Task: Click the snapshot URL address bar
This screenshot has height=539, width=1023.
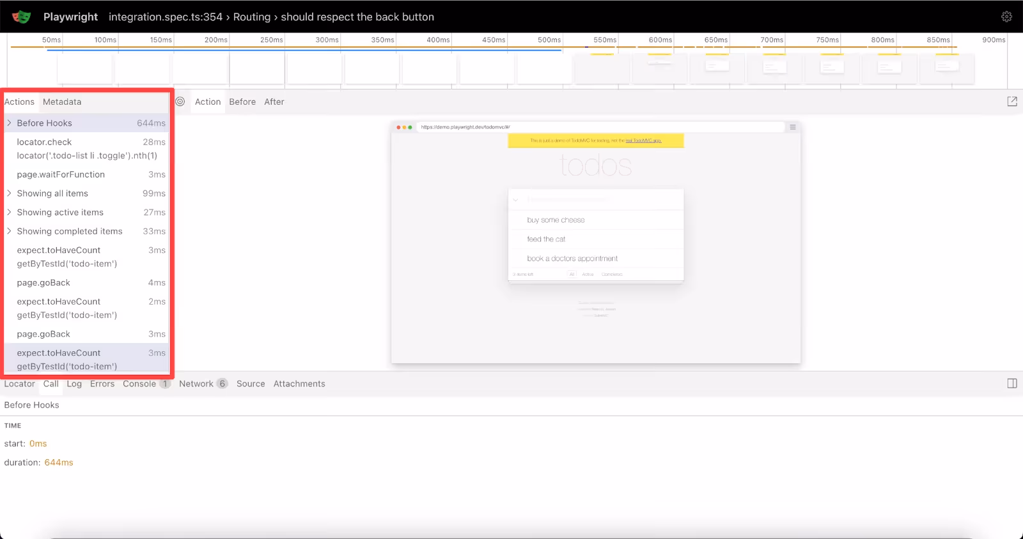Action: point(600,127)
